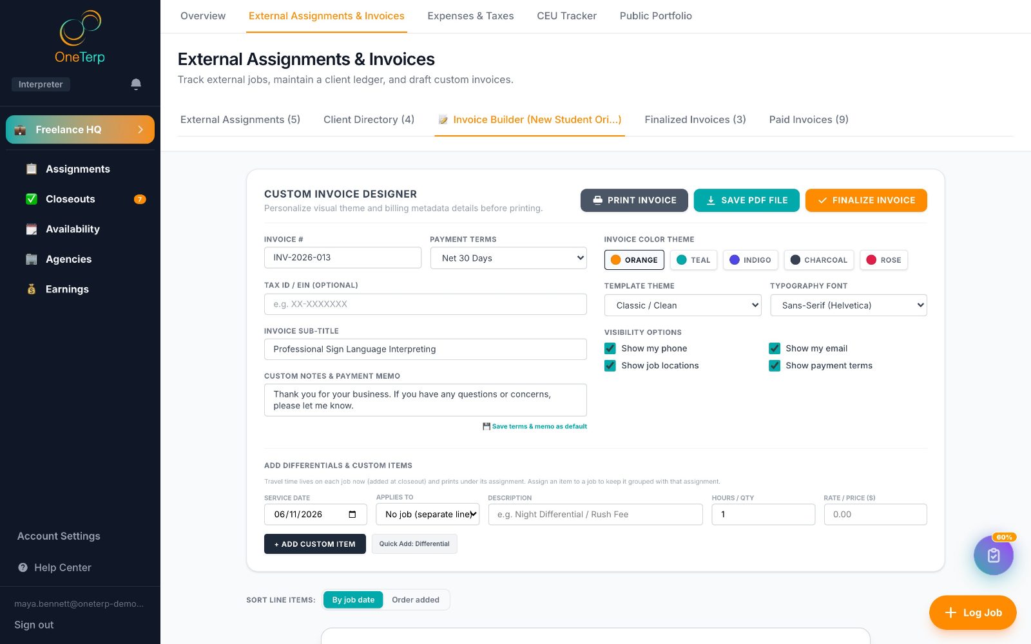Select the Charcoal invoice color theme
The width and height of the screenshot is (1031, 644).
(819, 260)
